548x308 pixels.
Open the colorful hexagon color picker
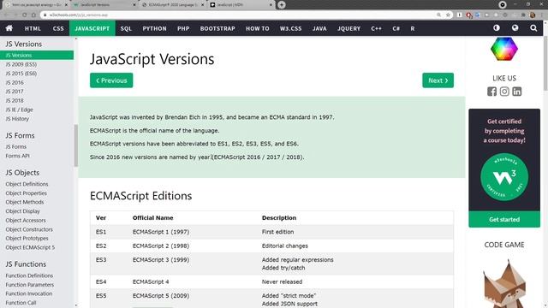click(504, 49)
